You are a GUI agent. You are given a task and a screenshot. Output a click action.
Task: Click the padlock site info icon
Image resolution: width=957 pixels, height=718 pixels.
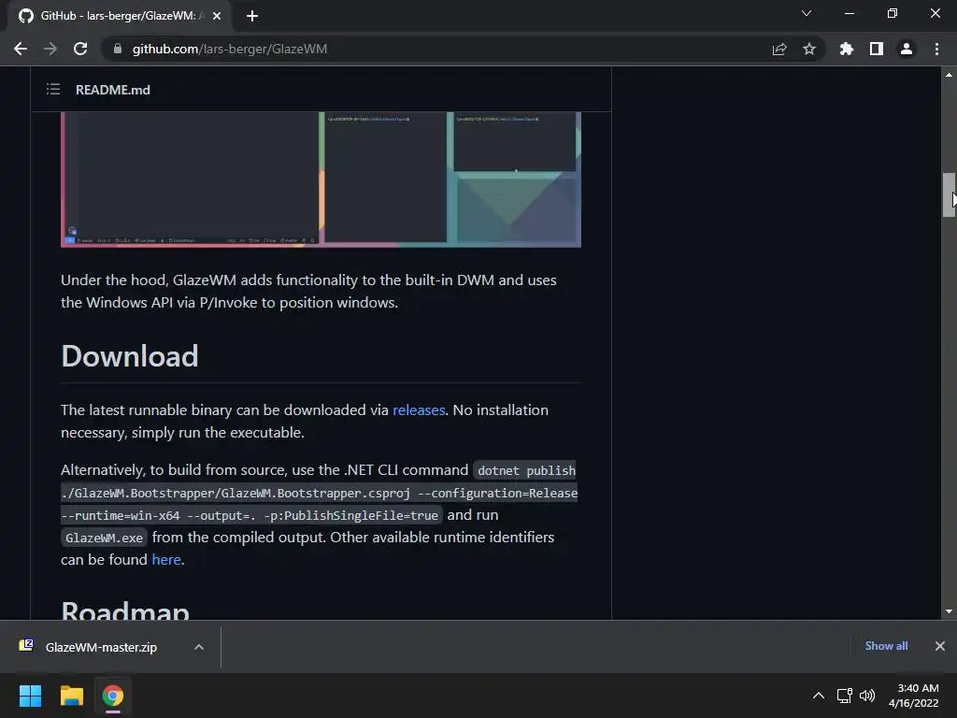(x=117, y=49)
